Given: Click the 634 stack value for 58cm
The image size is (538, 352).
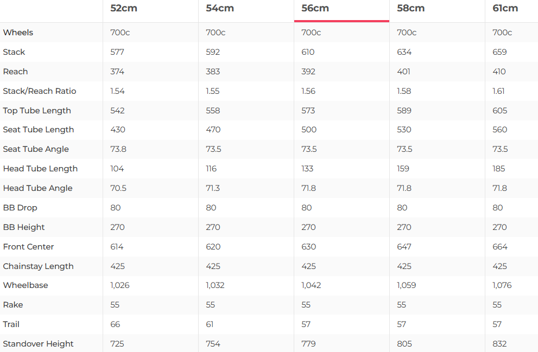Looking at the screenshot, I should [x=404, y=52].
